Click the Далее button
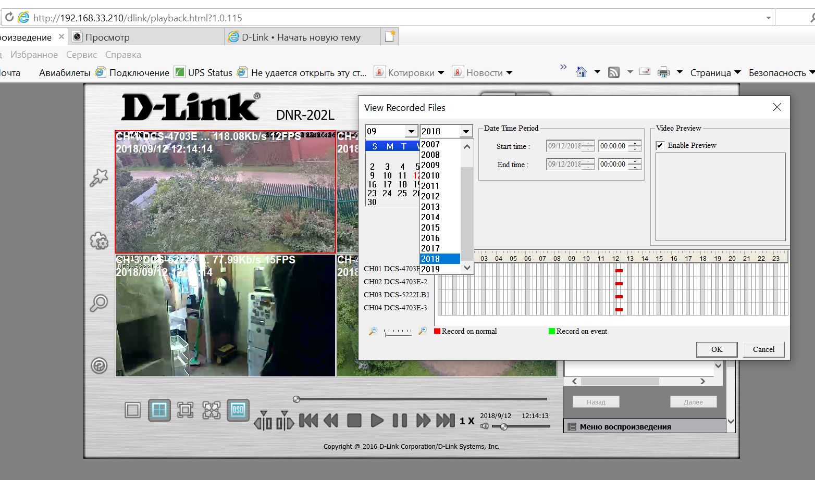Screen dimensions: 815x480 pos(694,402)
